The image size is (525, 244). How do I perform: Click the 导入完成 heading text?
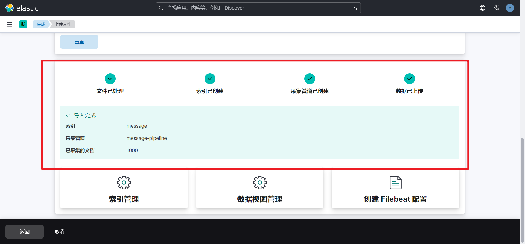pyautogui.click(x=85, y=116)
